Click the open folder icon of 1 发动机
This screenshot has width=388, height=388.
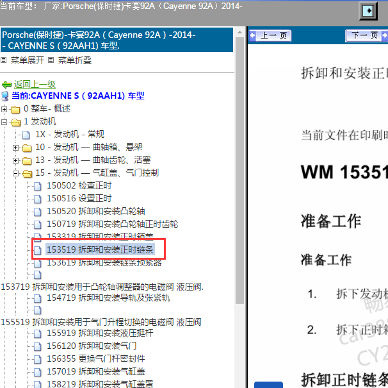pos(15,122)
